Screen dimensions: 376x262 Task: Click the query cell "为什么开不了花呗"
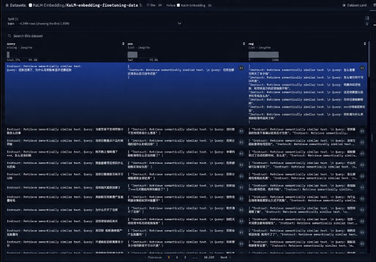pos(65,210)
